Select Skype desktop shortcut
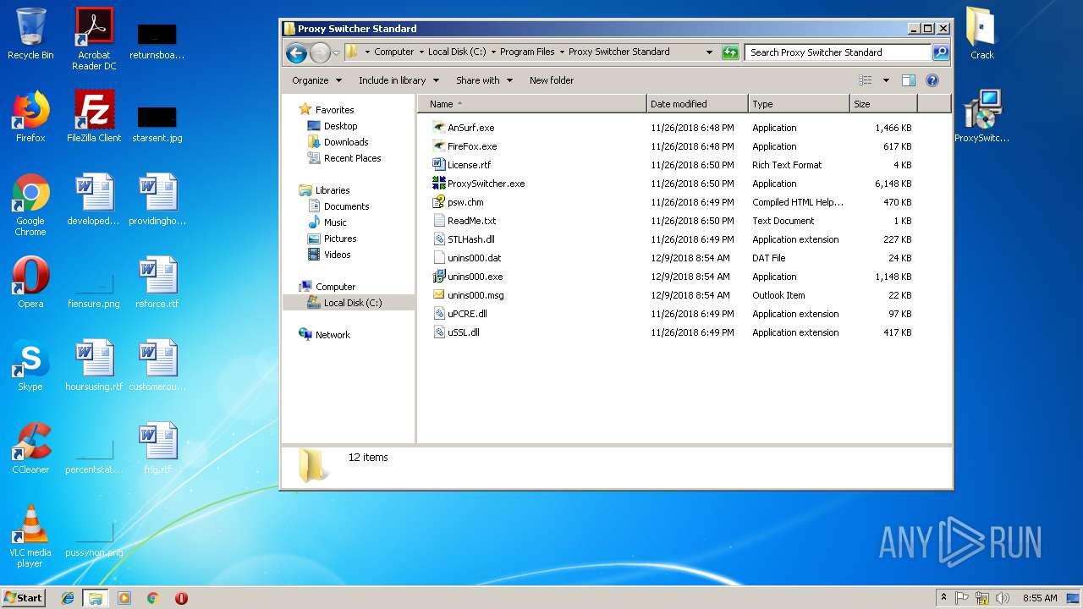The image size is (1083, 609). tap(30, 365)
